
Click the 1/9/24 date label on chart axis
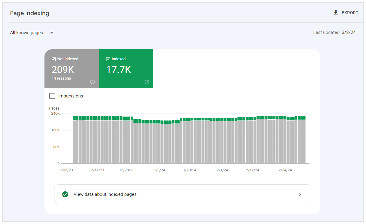[159, 170]
